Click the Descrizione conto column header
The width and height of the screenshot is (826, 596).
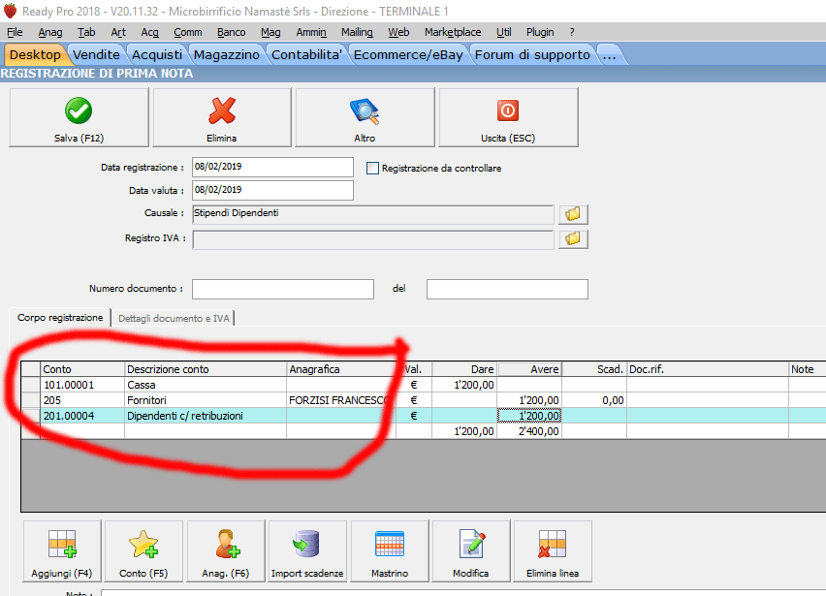tap(206, 369)
